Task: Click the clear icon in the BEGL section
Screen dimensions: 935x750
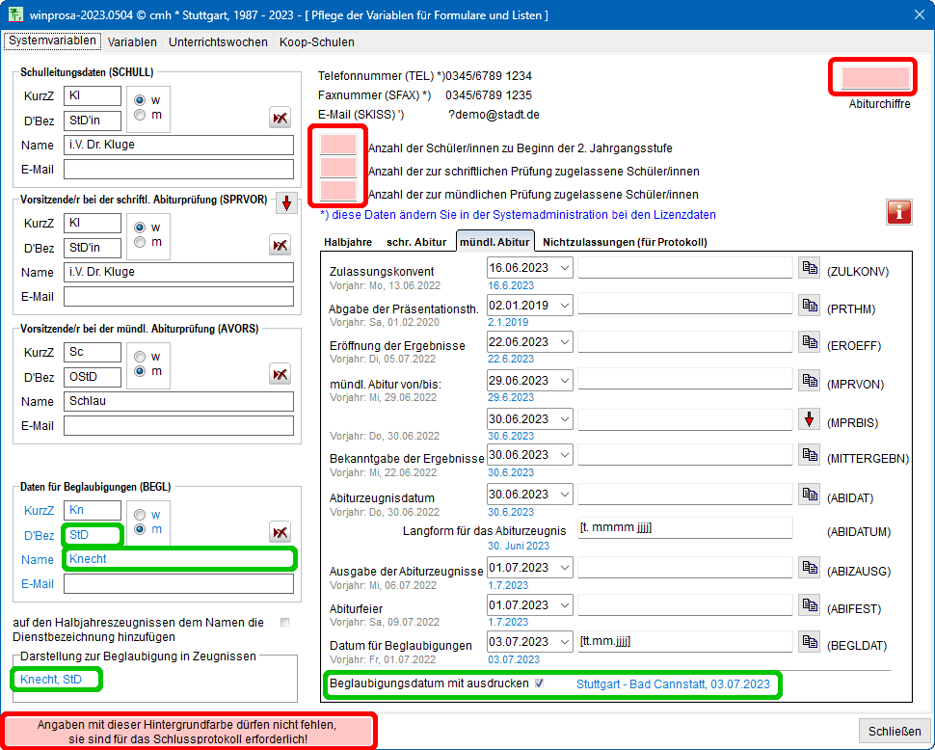Action: (x=280, y=532)
